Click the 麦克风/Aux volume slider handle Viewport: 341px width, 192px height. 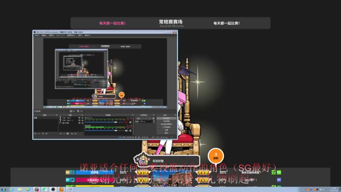[116, 122]
